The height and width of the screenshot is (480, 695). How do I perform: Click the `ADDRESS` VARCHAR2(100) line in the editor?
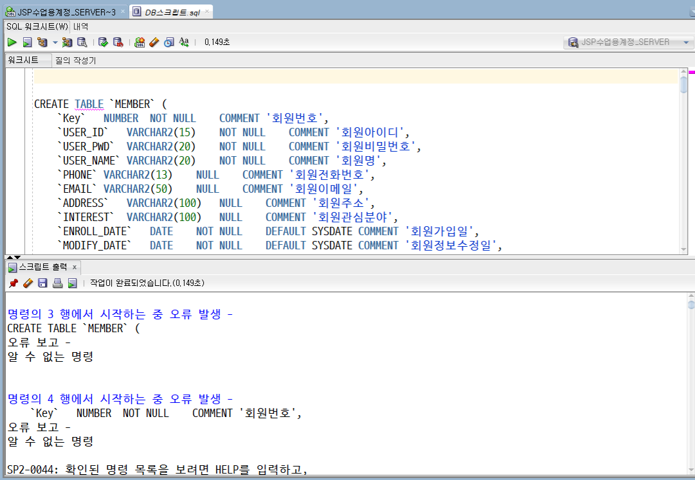point(216,203)
